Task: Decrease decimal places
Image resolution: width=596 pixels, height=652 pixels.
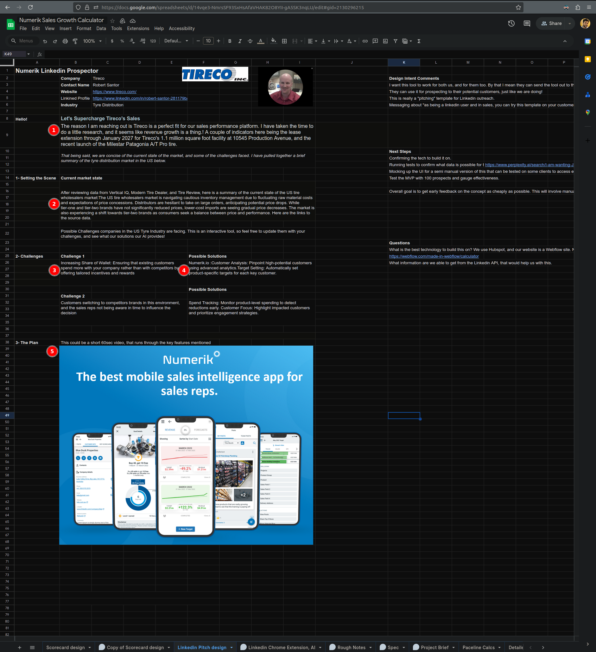Action: [132, 41]
